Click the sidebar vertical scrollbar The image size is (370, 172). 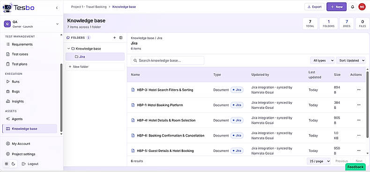(x=61, y=98)
